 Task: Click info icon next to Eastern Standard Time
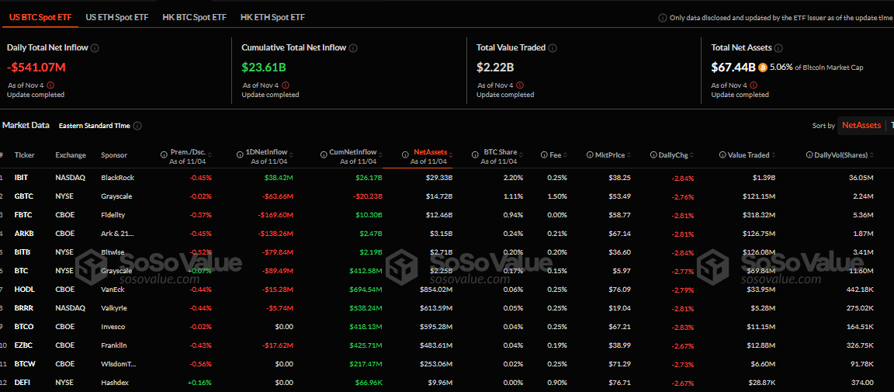[x=137, y=126]
